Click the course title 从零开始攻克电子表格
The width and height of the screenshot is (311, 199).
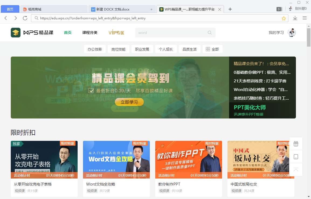33,184
